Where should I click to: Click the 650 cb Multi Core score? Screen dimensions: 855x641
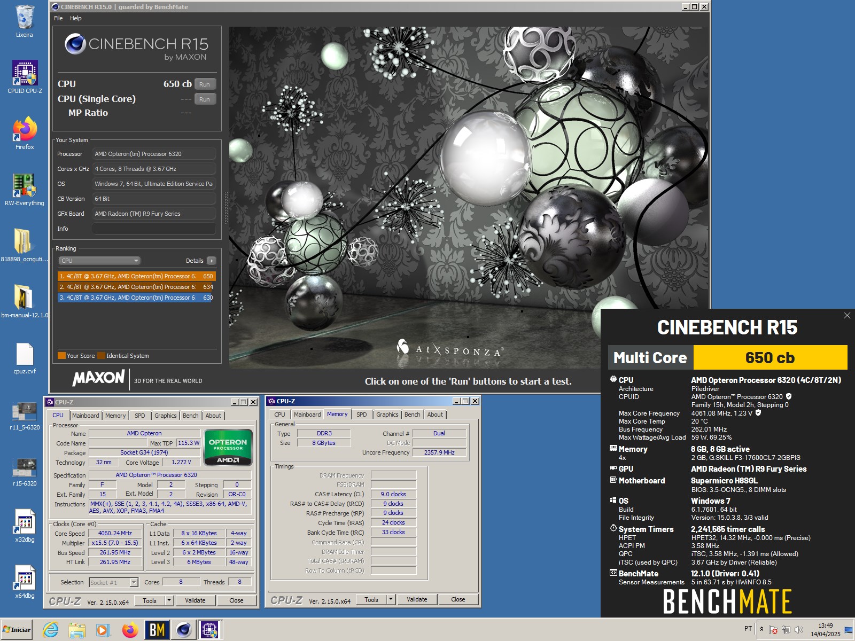(x=770, y=357)
